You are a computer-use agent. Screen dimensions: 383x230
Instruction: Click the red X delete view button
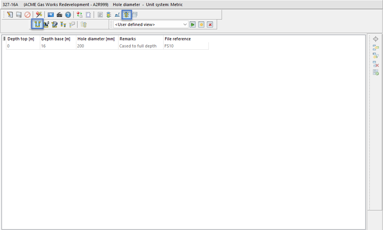point(210,24)
